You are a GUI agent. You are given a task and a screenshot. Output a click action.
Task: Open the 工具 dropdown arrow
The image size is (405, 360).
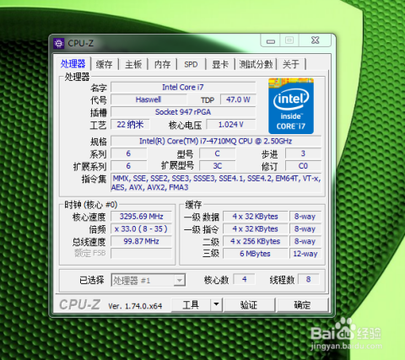[216, 304]
